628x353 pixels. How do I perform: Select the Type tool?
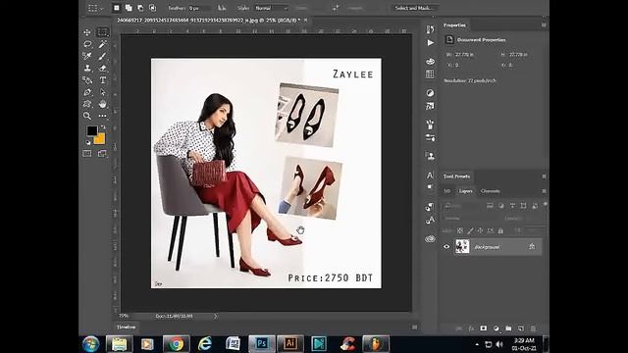point(102,80)
